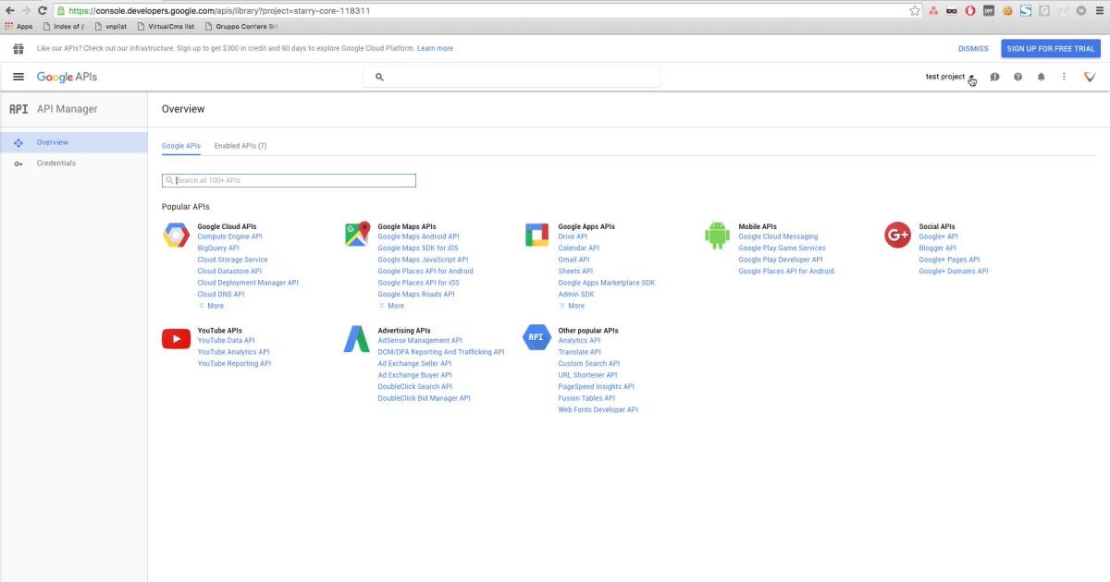This screenshot has width=1110, height=582.
Task: Switch to the Enabled APIs (7) tab
Action: [x=240, y=146]
